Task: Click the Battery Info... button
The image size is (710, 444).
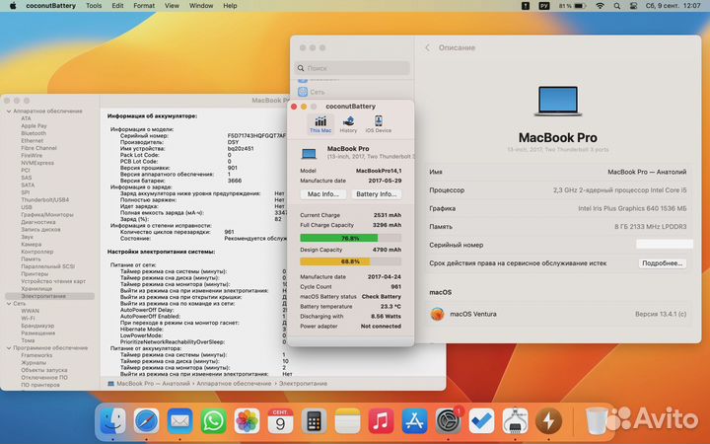Action: pyautogui.click(x=377, y=194)
